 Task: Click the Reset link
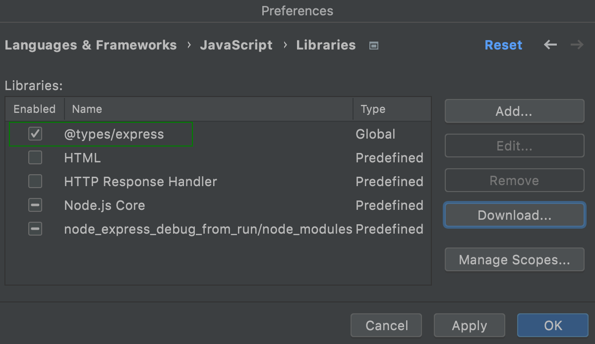click(503, 45)
